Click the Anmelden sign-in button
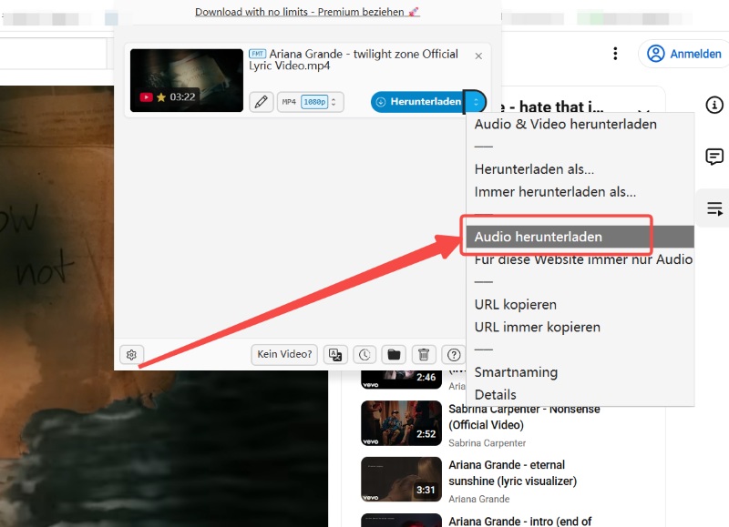Viewport: 729px width, 527px height. (684, 54)
